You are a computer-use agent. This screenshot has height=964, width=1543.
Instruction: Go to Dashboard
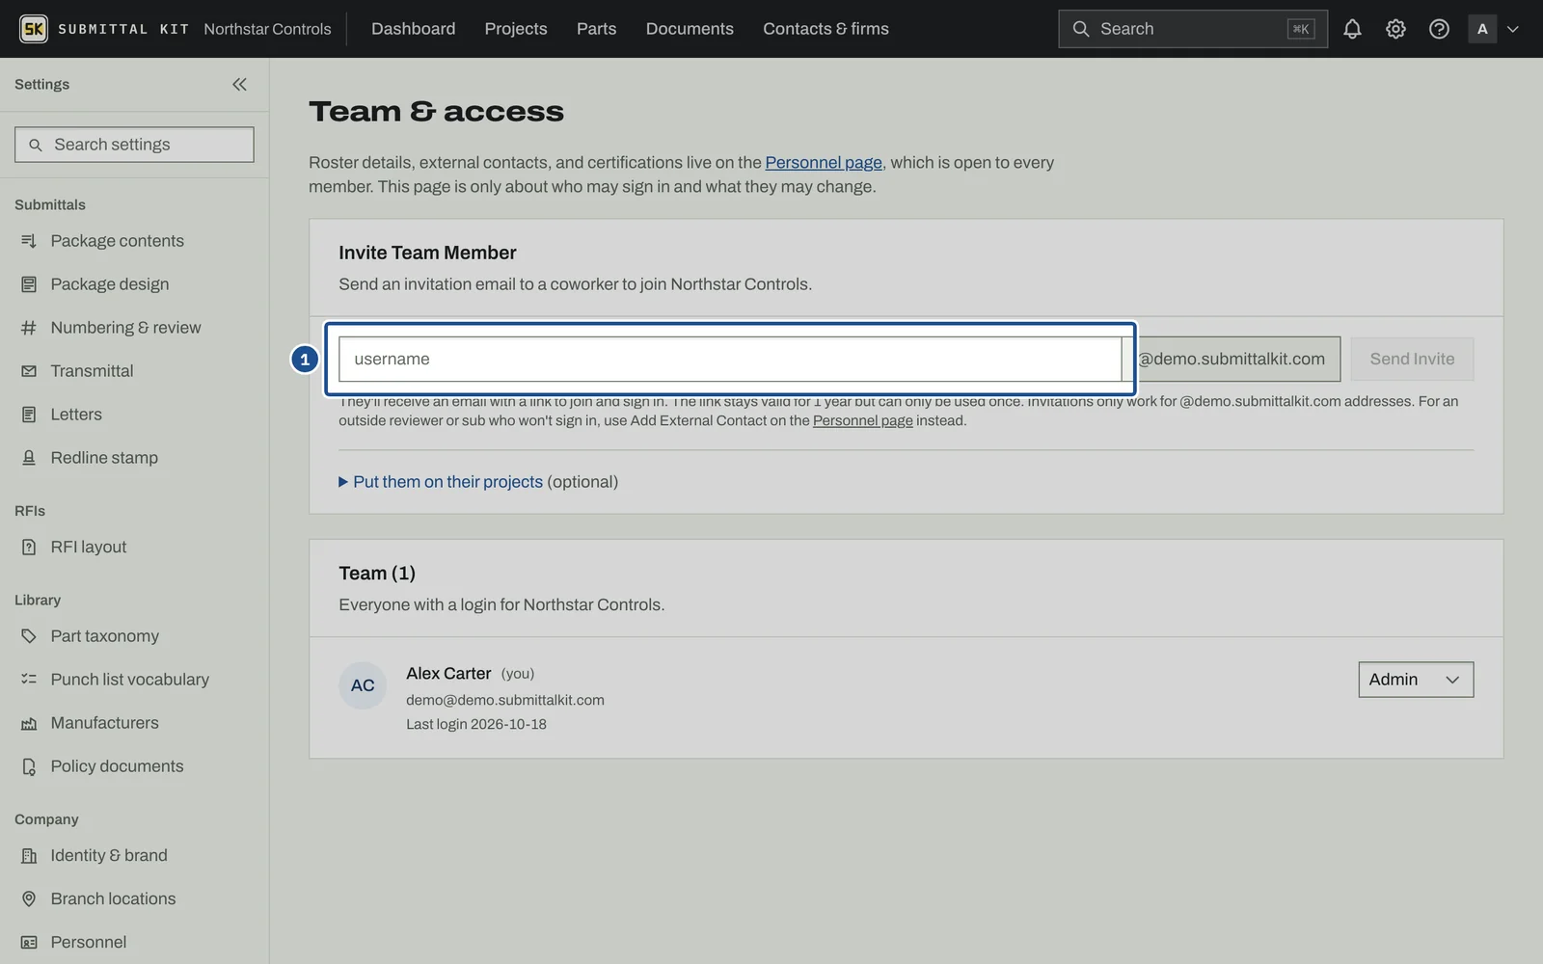[x=413, y=29]
